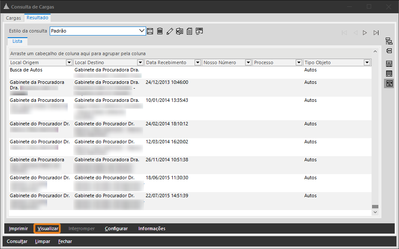Open the Data Recebimento column filter

[198, 62]
